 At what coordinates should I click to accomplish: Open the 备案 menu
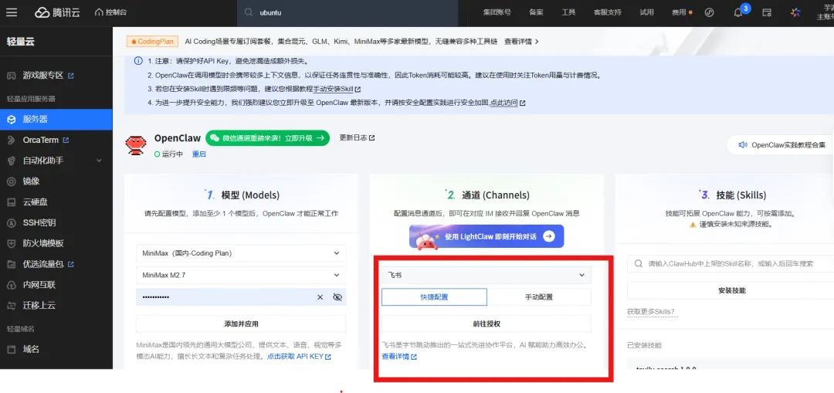[x=536, y=12]
